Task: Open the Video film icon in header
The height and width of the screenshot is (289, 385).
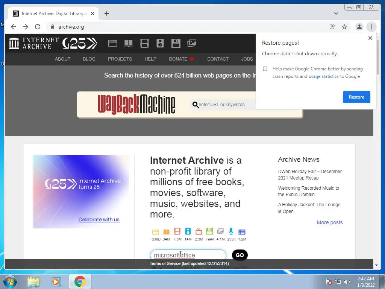Action: (x=144, y=43)
